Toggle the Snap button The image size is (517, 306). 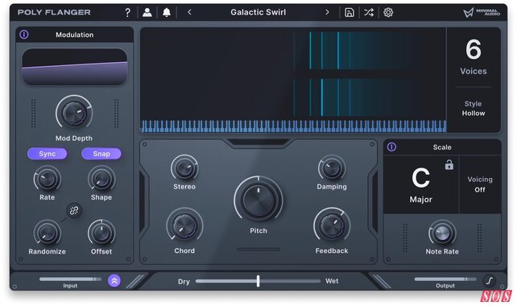click(101, 154)
